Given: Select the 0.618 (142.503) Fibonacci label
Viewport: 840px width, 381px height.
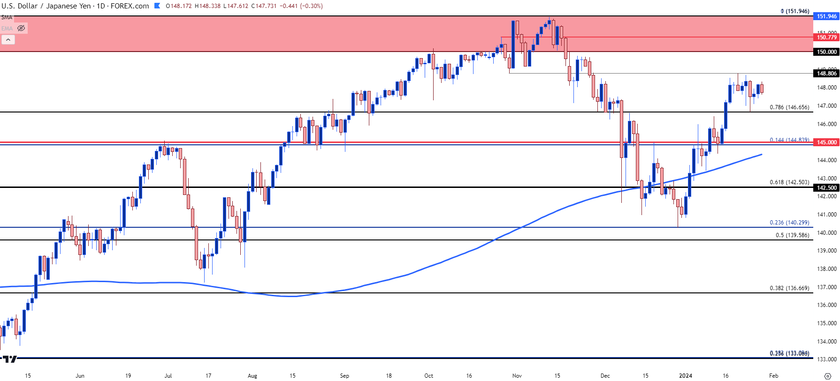Looking at the screenshot, I should (789, 182).
